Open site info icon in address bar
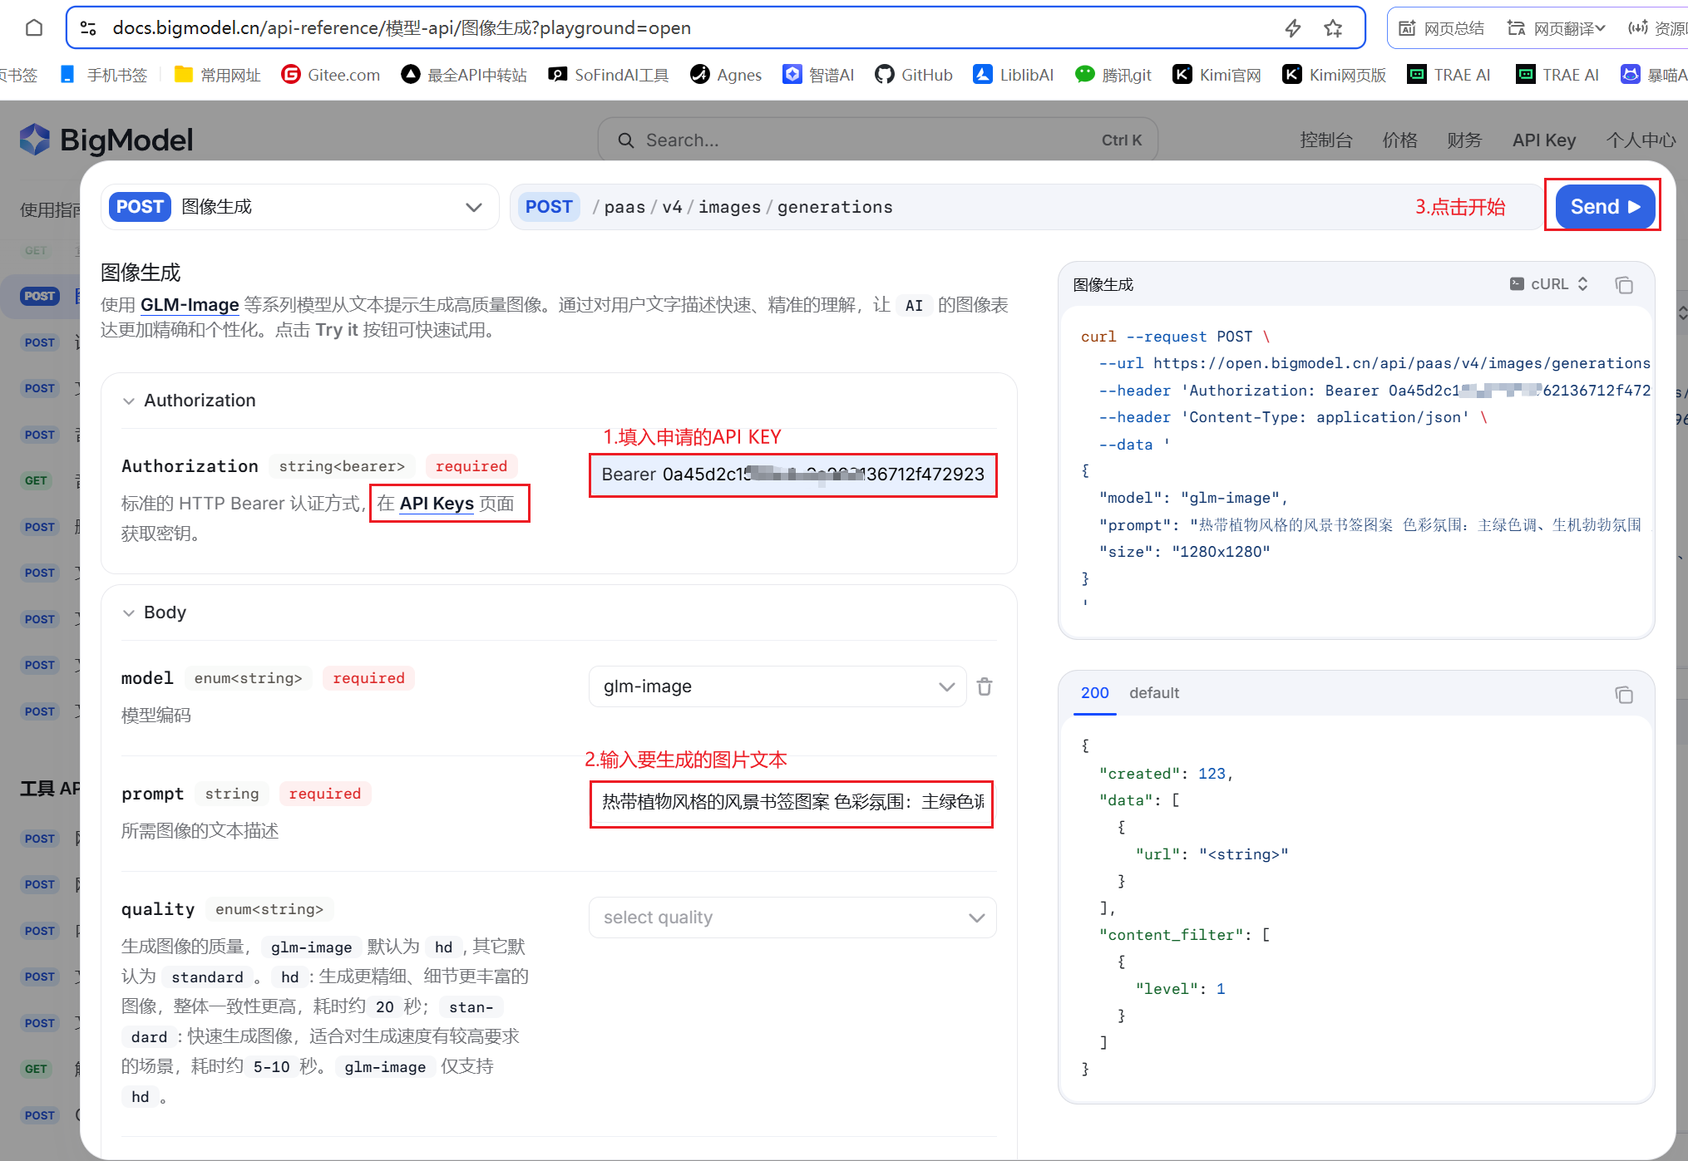Screen dimensions: 1688x1161 (x=88, y=28)
